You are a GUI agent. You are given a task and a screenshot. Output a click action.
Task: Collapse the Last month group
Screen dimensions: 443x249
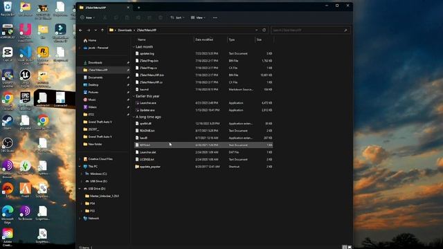coord(134,47)
